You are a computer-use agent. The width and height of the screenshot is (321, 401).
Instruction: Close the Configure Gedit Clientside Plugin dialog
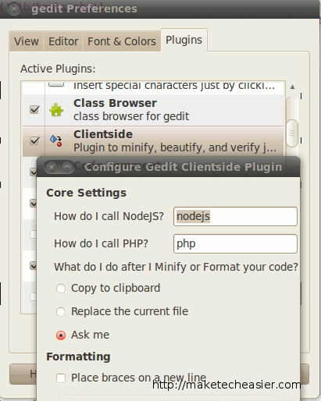(52, 167)
